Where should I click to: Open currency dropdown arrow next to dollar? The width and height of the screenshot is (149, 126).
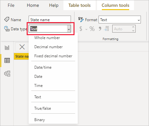[86, 29]
